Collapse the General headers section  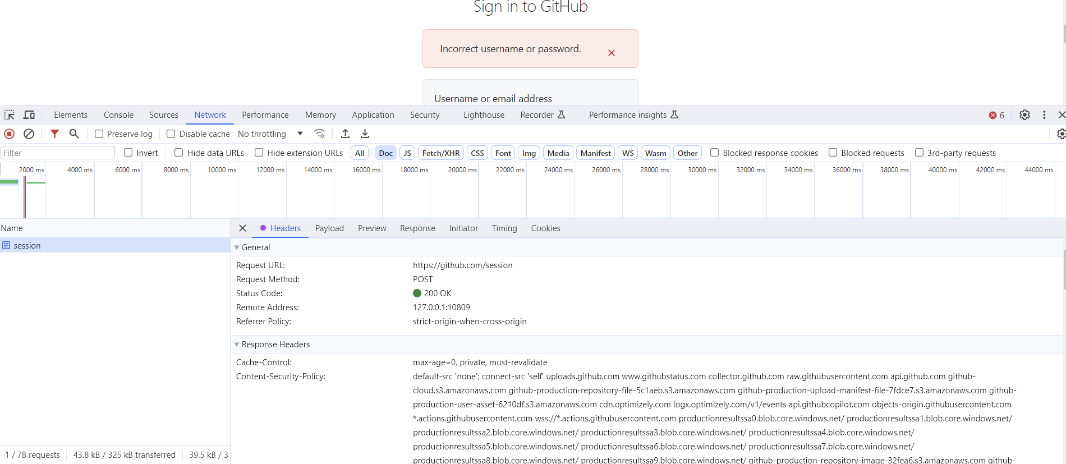pyautogui.click(x=237, y=247)
